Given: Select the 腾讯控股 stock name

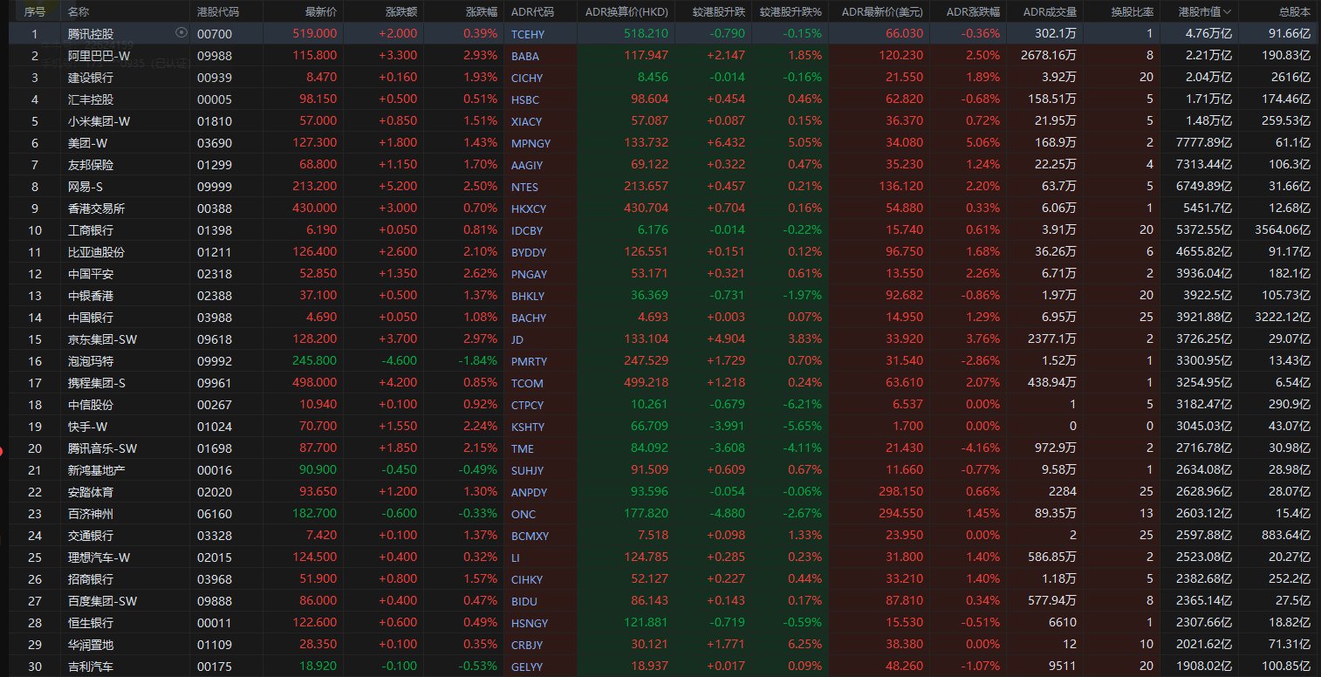Looking at the screenshot, I should click(x=90, y=33).
